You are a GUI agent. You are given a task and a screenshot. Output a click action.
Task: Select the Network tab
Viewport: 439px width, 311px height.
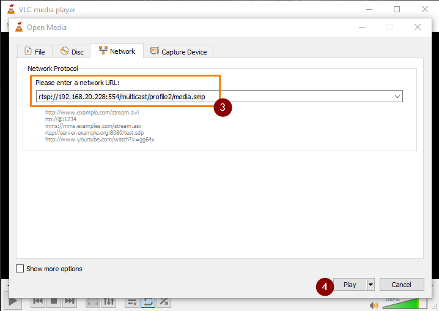coord(117,51)
